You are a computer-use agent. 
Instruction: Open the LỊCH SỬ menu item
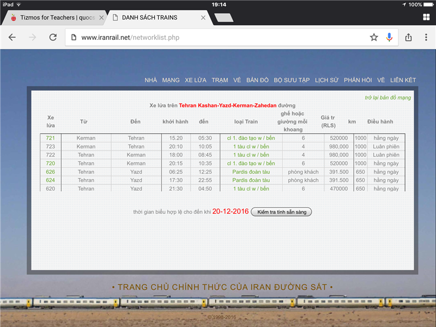tap(326, 80)
